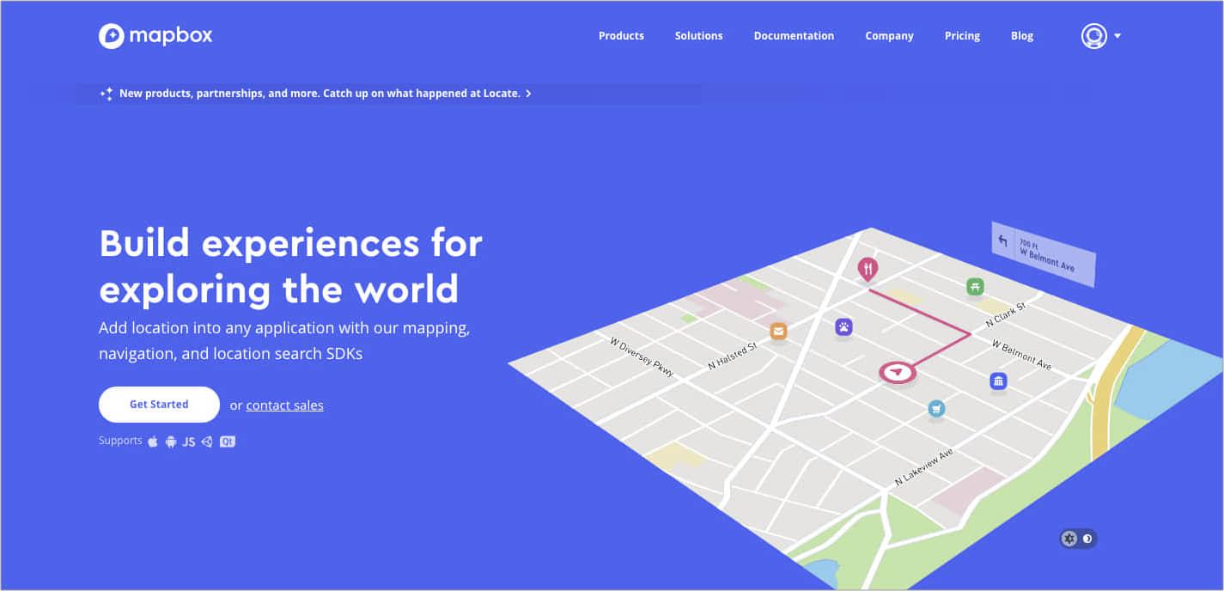Click the restaurant marker on the map

pyautogui.click(x=868, y=269)
